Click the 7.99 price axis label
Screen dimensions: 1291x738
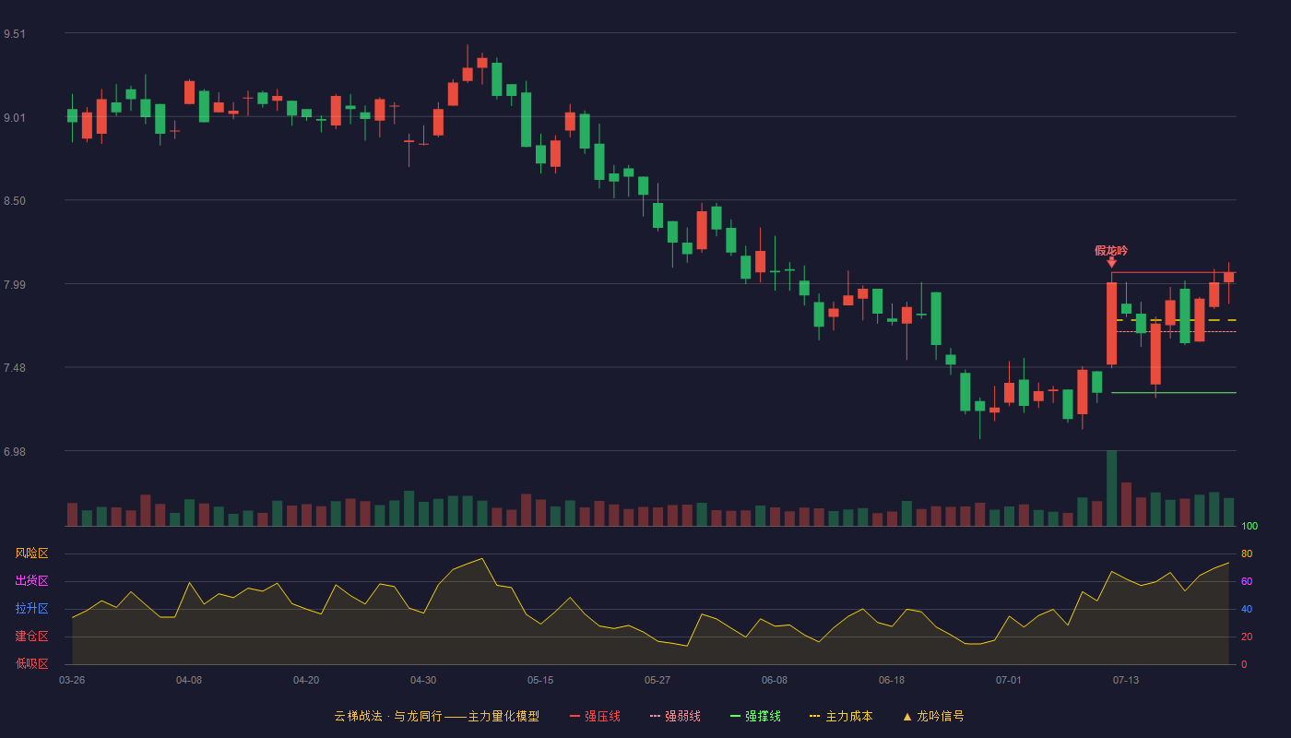[15, 284]
